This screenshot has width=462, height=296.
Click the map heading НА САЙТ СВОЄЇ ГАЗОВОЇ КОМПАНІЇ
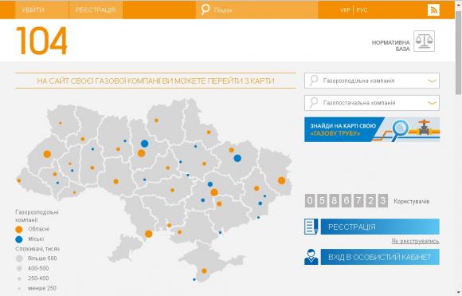click(x=155, y=81)
